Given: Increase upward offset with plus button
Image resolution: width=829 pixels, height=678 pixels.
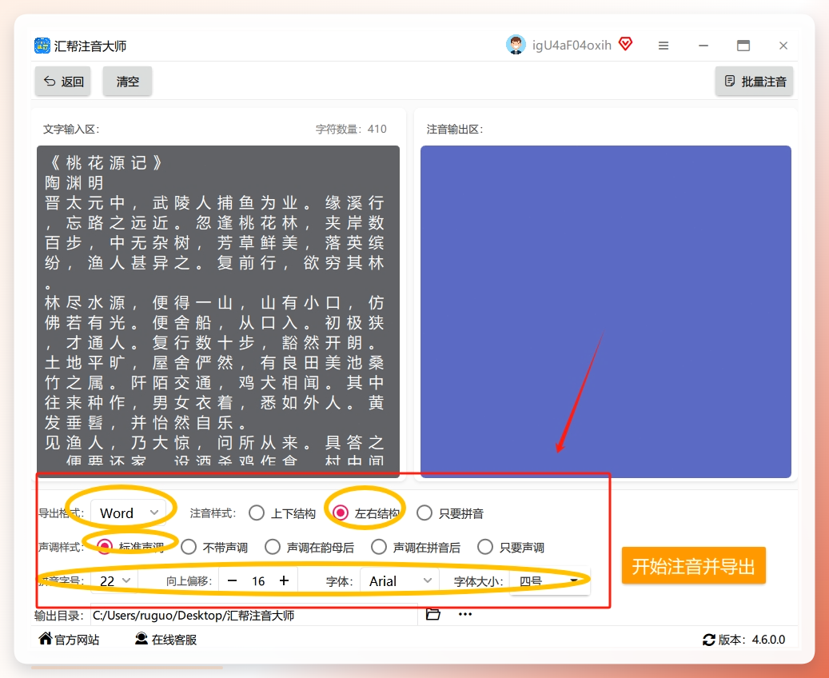Looking at the screenshot, I should tap(285, 580).
